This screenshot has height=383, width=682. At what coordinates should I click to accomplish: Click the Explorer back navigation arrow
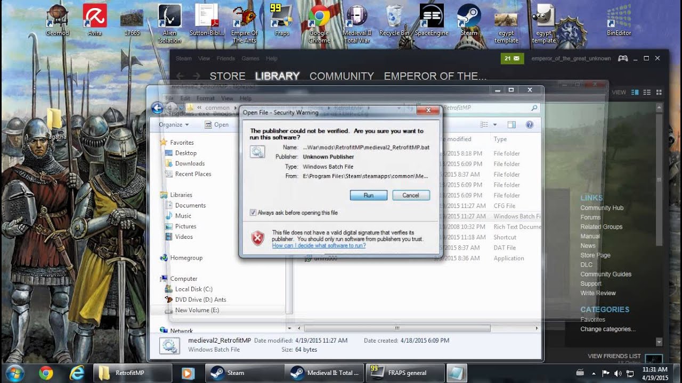(x=157, y=108)
